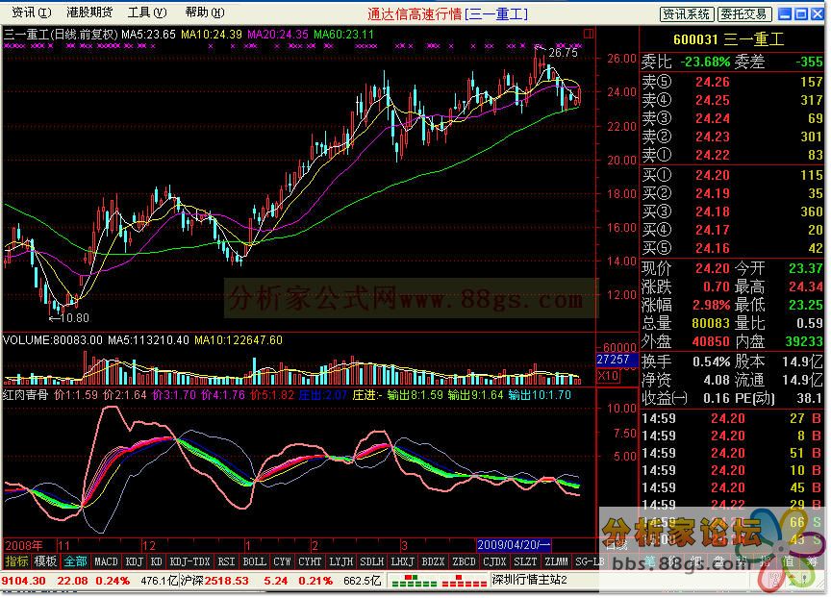Click the 内盘 value 39233

click(x=803, y=341)
